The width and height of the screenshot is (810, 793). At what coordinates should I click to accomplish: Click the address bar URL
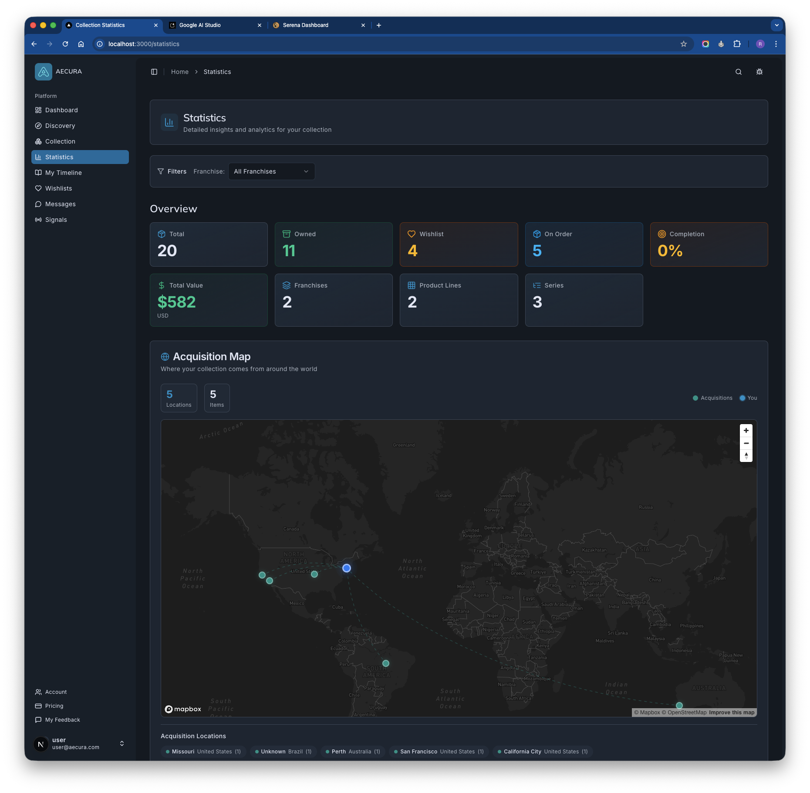(144, 44)
